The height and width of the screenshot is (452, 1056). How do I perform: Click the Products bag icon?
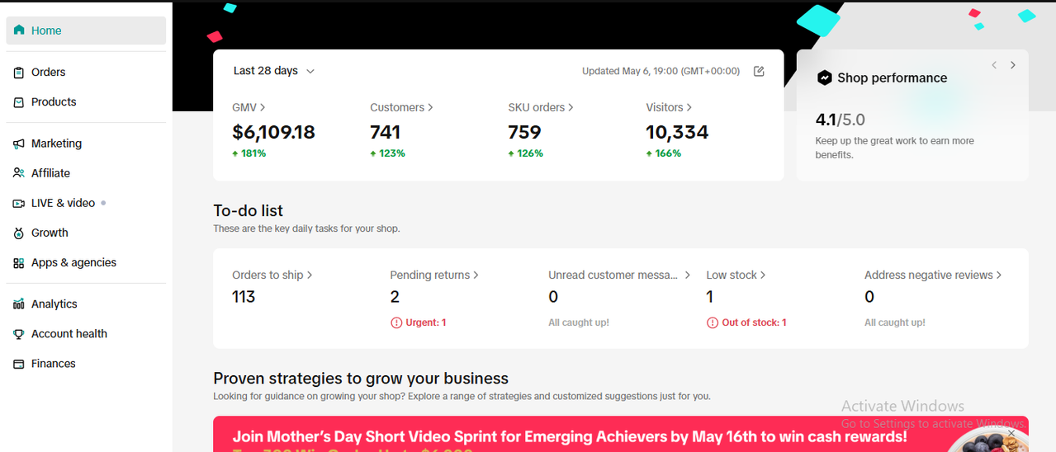18,102
